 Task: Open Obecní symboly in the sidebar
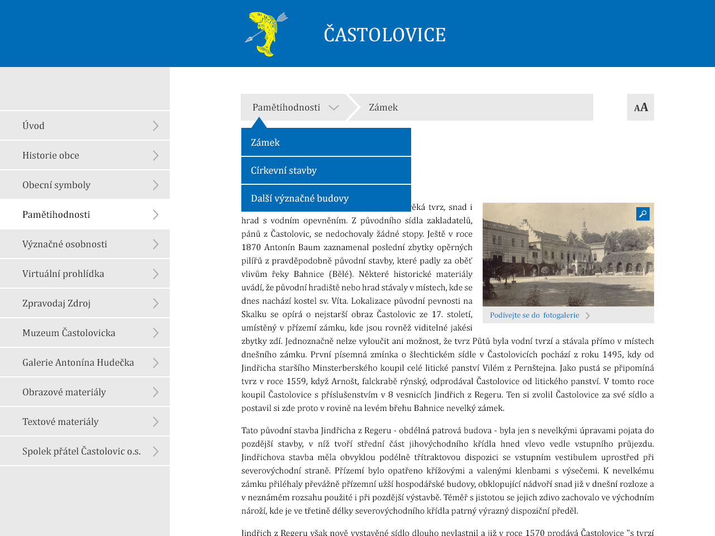[x=85, y=185]
